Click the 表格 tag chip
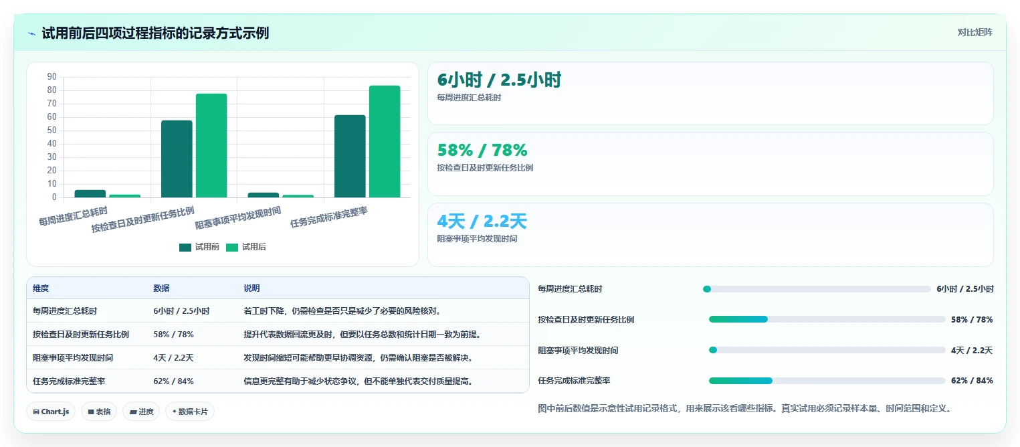The image size is (1020, 447). (x=100, y=412)
